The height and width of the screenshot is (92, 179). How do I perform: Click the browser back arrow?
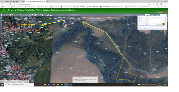click(x=2, y=4)
